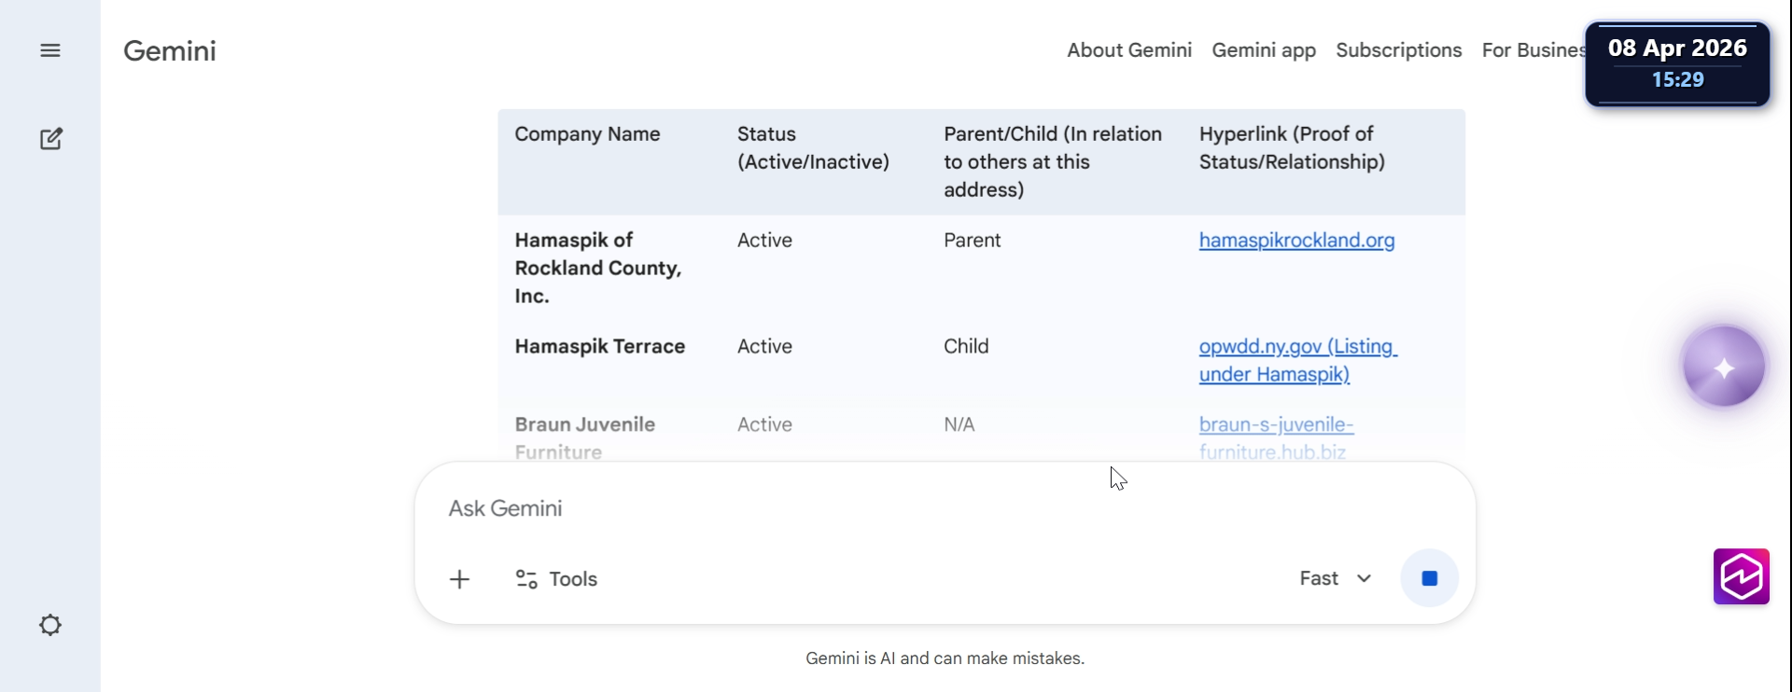Open the Tools options
1792x692 pixels.
[x=556, y=579]
